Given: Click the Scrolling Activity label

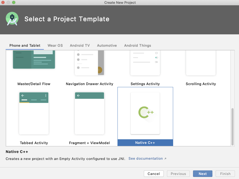Looking at the screenshot, I should pos(201,84).
